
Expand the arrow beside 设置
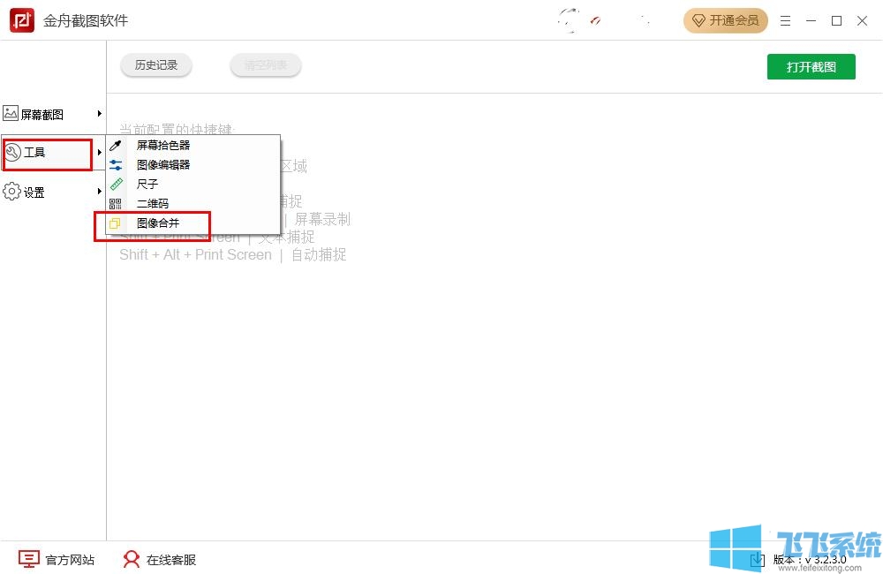click(x=100, y=192)
